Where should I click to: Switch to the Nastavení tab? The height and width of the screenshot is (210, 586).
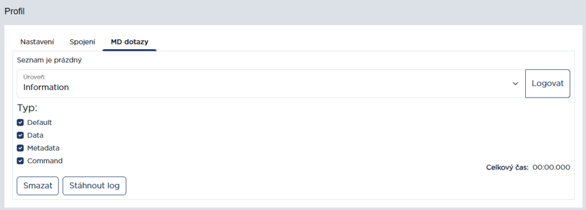point(37,42)
